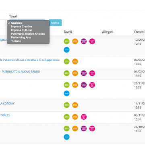Click the green circle in the TRACES row
This screenshot has width=145, height=145.
point(66,117)
